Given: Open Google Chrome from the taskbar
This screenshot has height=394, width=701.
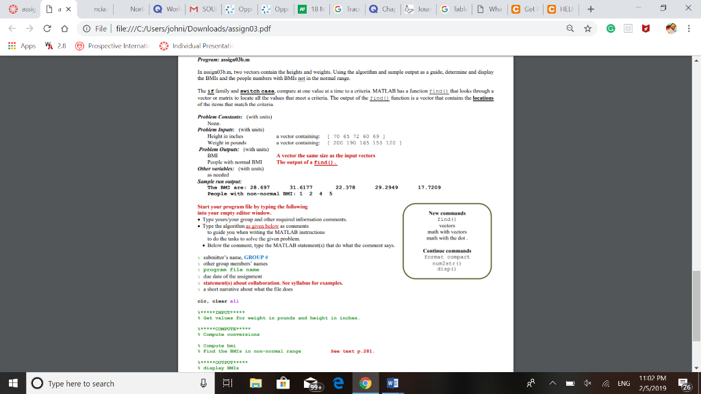Looking at the screenshot, I should point(365,383).
